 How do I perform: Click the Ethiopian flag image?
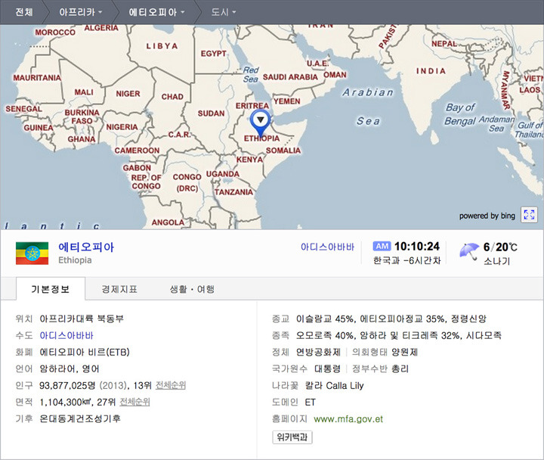[x=32, y=253]
